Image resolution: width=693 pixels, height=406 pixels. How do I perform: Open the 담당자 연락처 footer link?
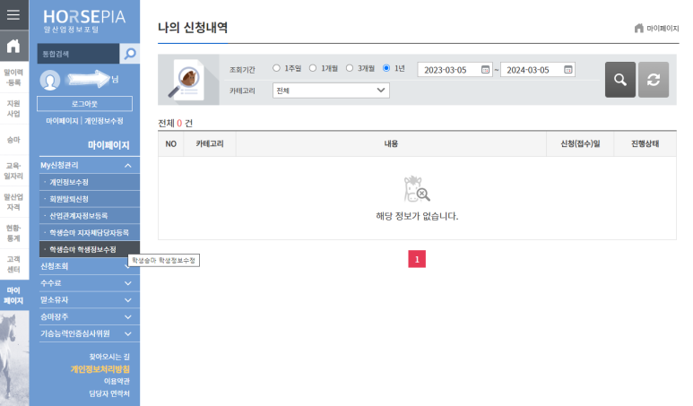pos(109,393)
